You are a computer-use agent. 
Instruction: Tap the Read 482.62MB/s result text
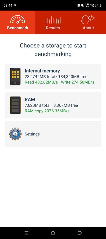(41, 82)
